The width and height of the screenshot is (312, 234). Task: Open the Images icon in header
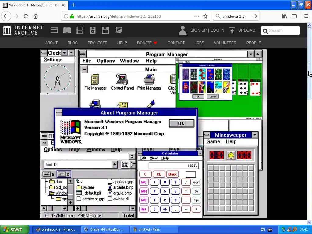coord(118,30)
